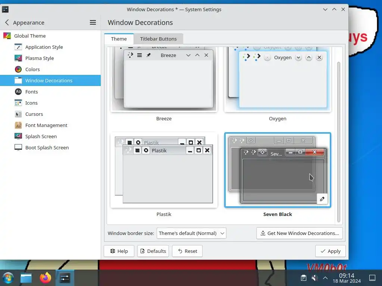Switch to the Titlebar Buttons tab
382x286 pixels.
pos(158,39)
